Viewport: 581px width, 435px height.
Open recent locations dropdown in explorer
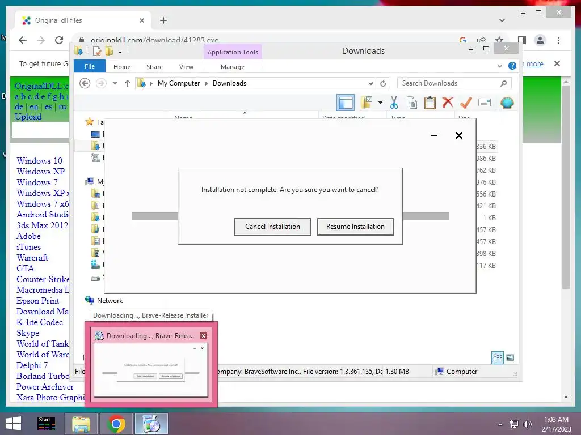[115, 83]
